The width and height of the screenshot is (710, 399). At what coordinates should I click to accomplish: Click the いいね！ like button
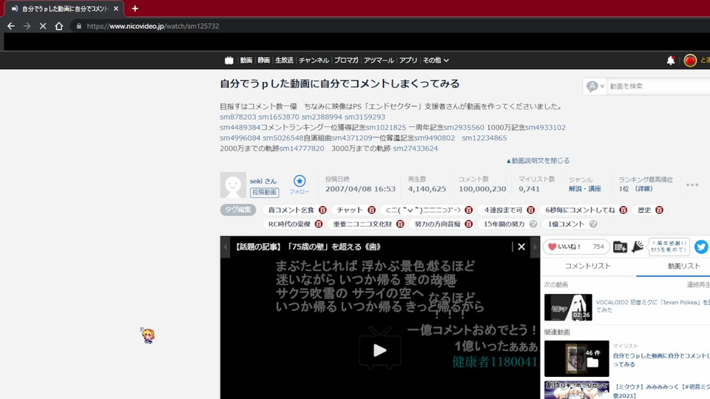575,247
